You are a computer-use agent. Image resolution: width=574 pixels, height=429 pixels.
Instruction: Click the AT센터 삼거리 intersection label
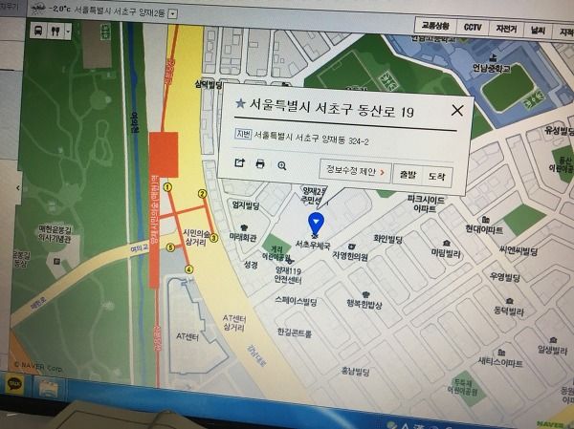tap(234, 323)
